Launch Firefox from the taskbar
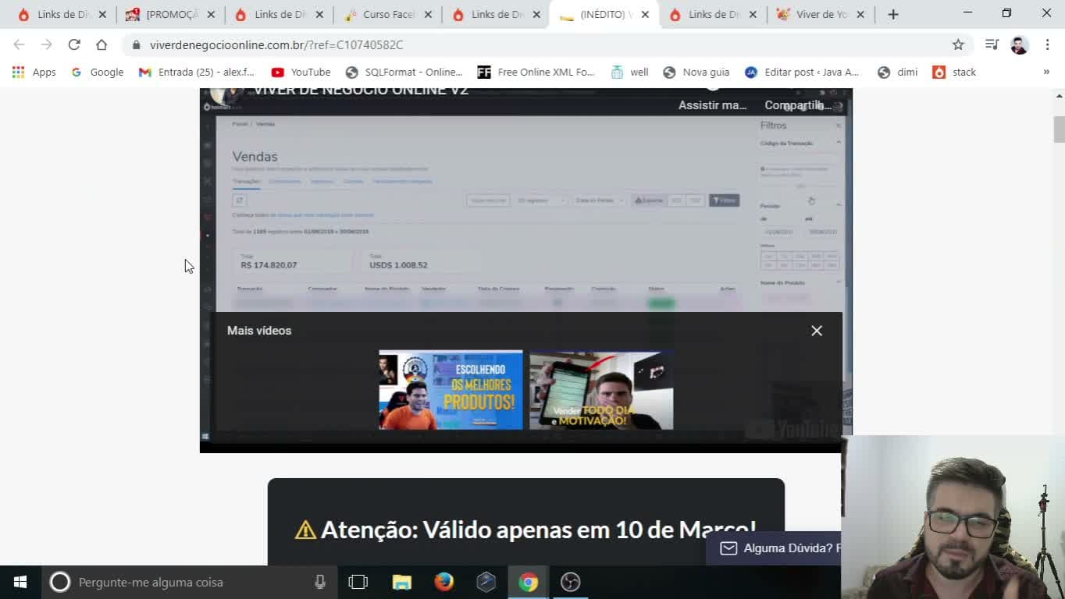This screenshot has height=599, width=1065. click(443, 582)
